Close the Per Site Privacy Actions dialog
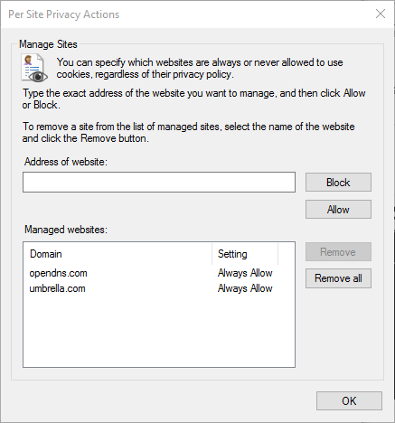This screenshot has width=395, height=423. (x=381, y=14)
